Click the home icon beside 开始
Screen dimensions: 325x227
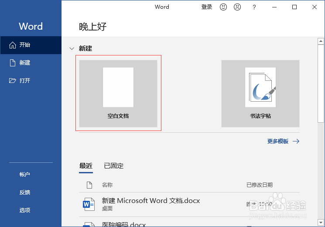(x=13, y=45)
